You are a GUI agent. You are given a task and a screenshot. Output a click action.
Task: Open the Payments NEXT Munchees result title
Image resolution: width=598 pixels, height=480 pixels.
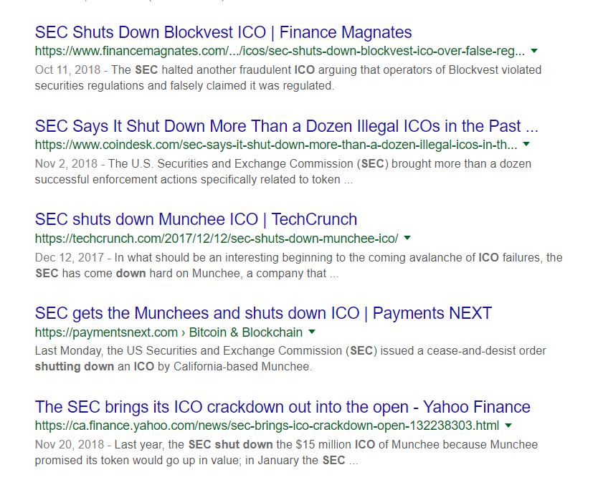[263, 313]
